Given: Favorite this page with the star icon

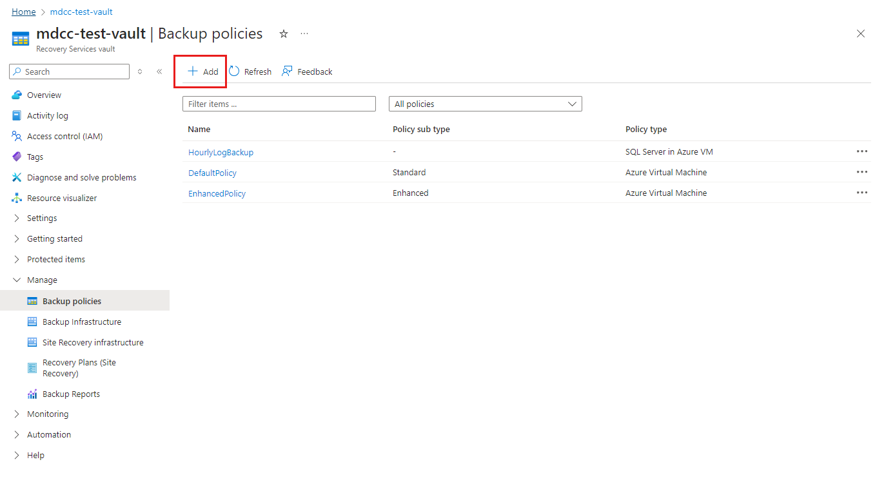Looking at the screenshot, I should 284,34.
